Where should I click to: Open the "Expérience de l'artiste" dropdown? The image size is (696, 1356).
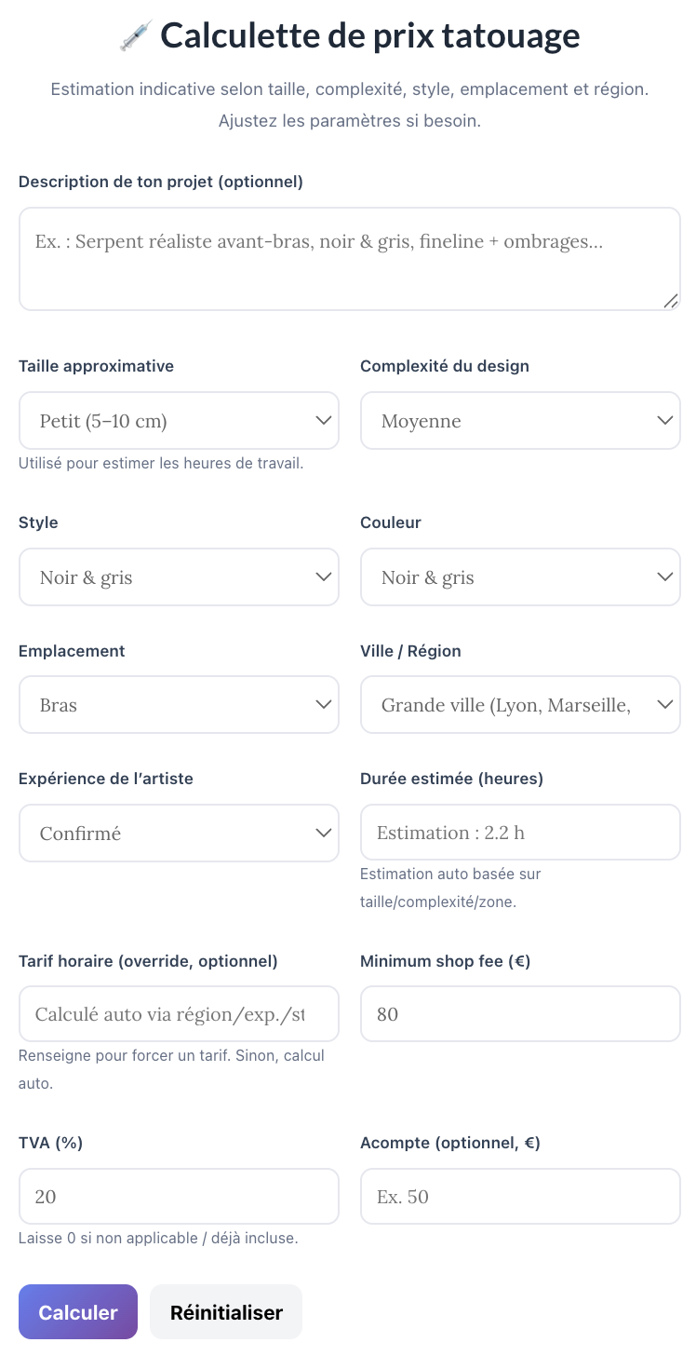tap(179, 833)
